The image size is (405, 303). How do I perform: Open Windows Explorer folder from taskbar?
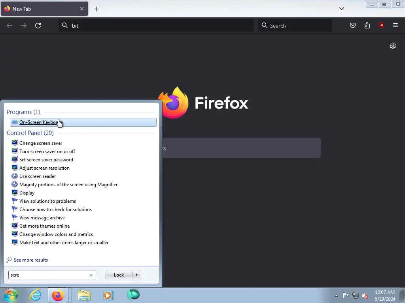tap(84, 295)
